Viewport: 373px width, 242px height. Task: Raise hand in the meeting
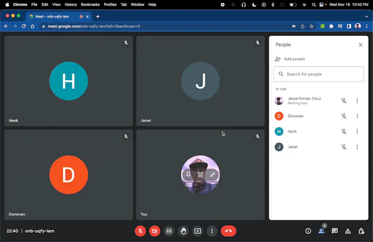(183, 231)
